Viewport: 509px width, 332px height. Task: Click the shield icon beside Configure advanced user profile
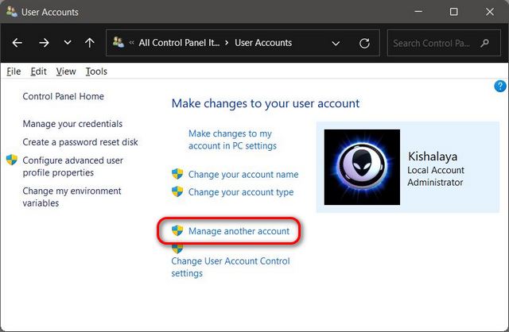point(12,160)
